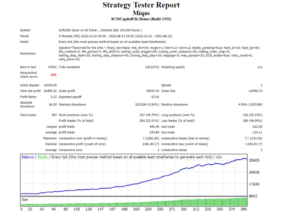Select the 'Parameters' row label
This screenshot has width=283, height=212.
pos(28,53)
